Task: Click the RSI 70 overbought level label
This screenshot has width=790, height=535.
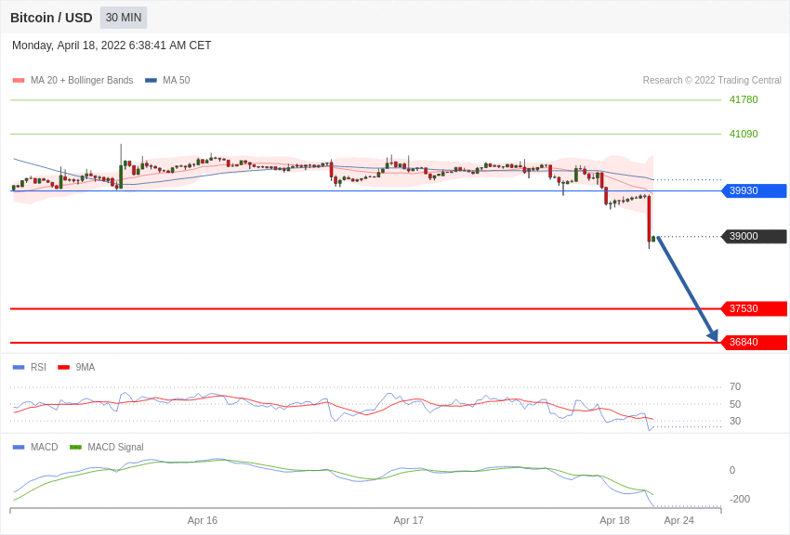Action: coord(735,387)
